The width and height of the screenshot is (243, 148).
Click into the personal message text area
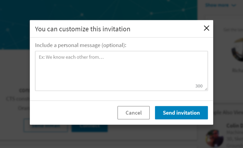click(x=121, y=71)
